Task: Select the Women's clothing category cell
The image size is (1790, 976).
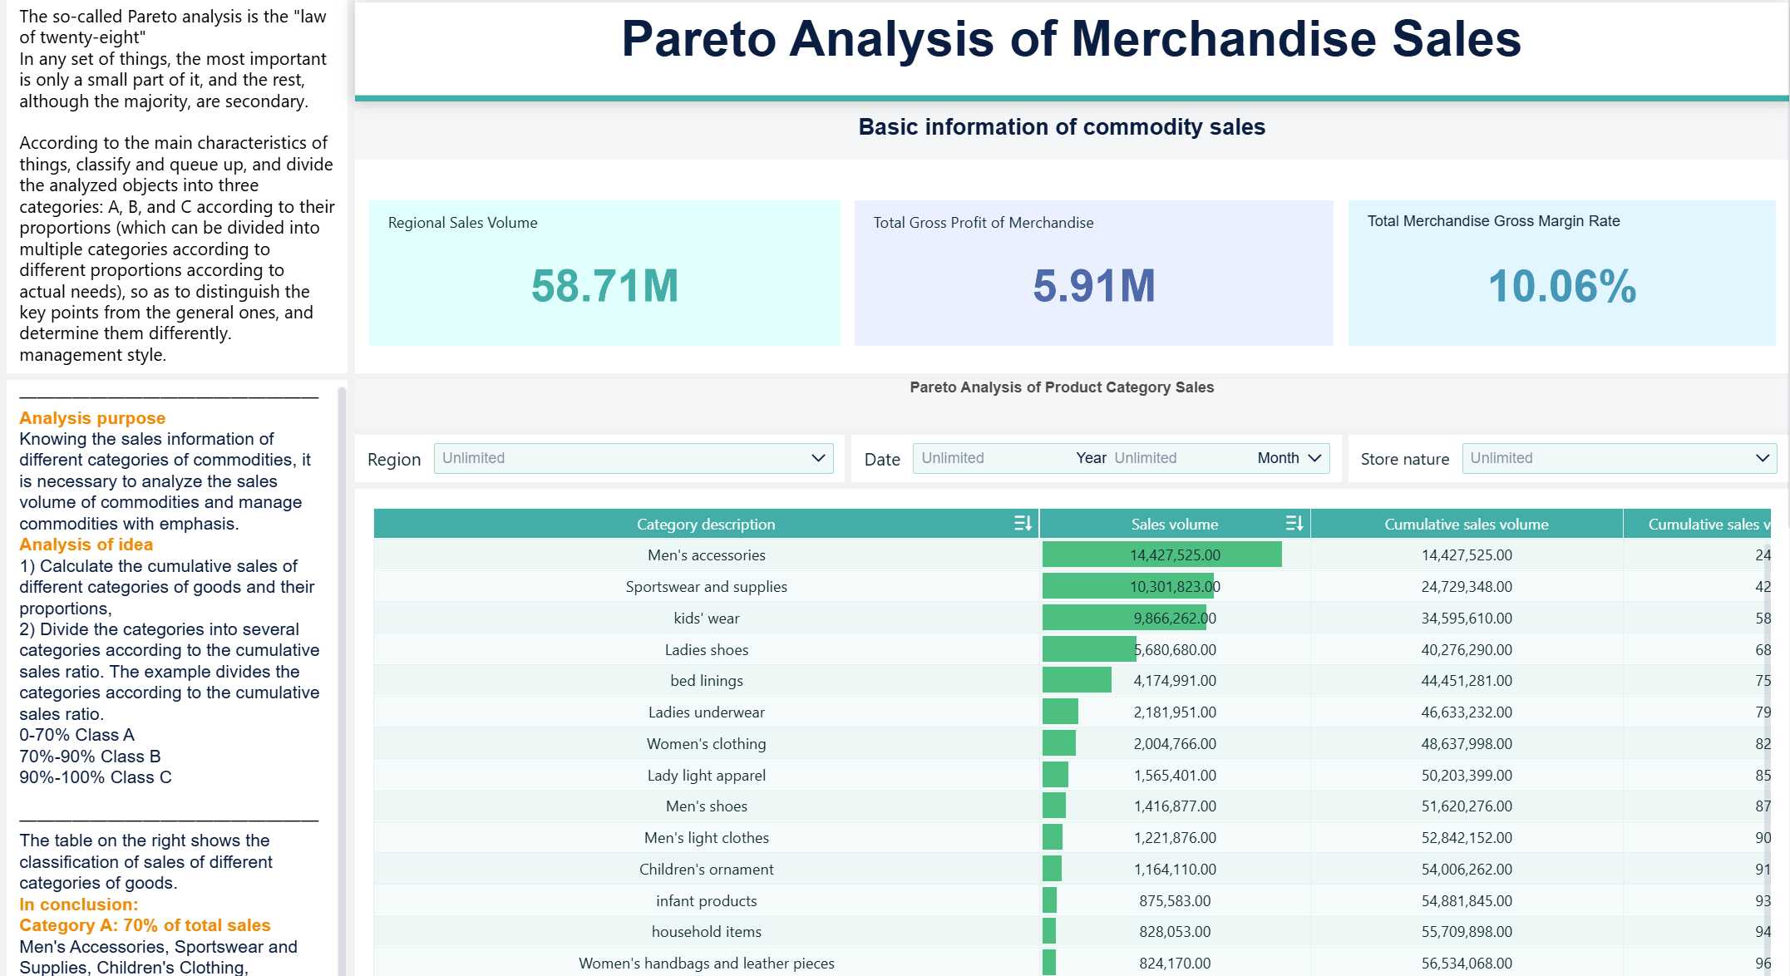Action: pos(706,743)
